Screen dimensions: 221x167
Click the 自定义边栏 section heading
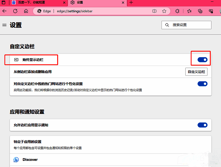tap(22, 46)
